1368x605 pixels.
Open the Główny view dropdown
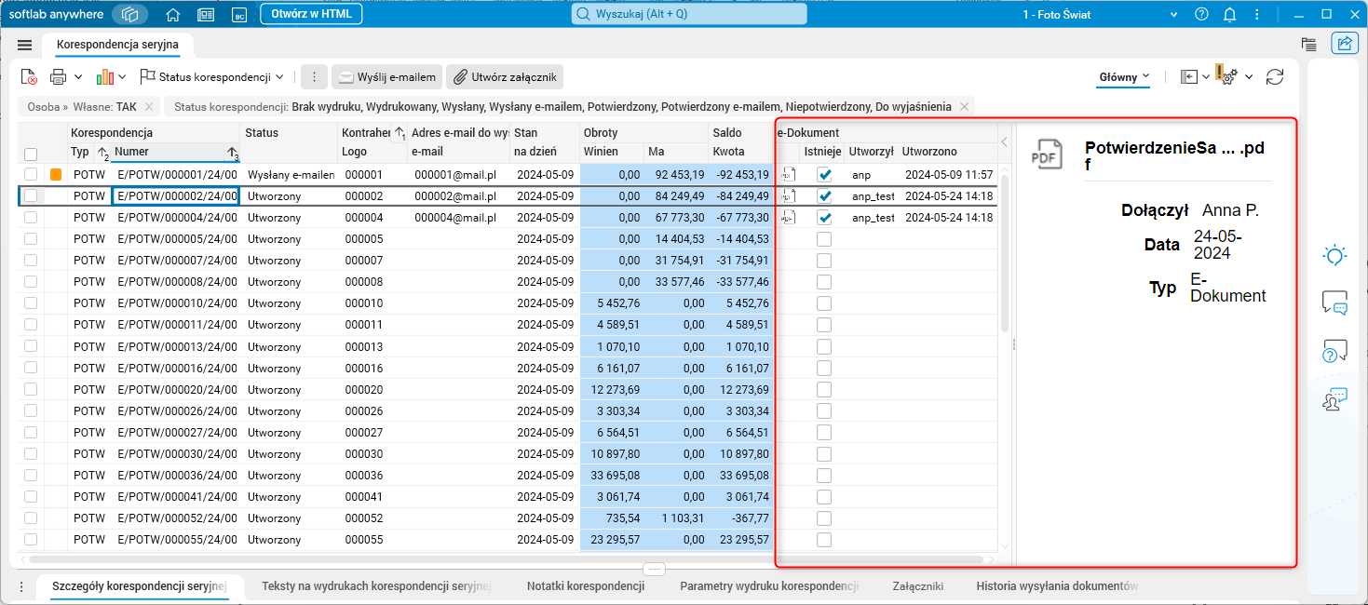tap(1124, 76)
